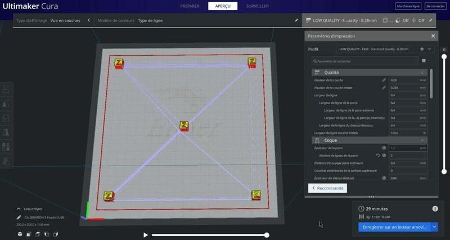Open the Profil dropdown list
This screenshot has height=240, width=450.
[x=430, y=49]
